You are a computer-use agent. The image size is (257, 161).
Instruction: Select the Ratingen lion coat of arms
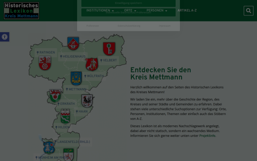[45, 63]
